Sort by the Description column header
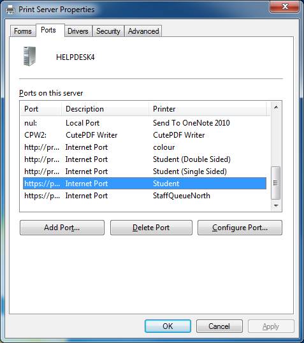 click(105, 109)
